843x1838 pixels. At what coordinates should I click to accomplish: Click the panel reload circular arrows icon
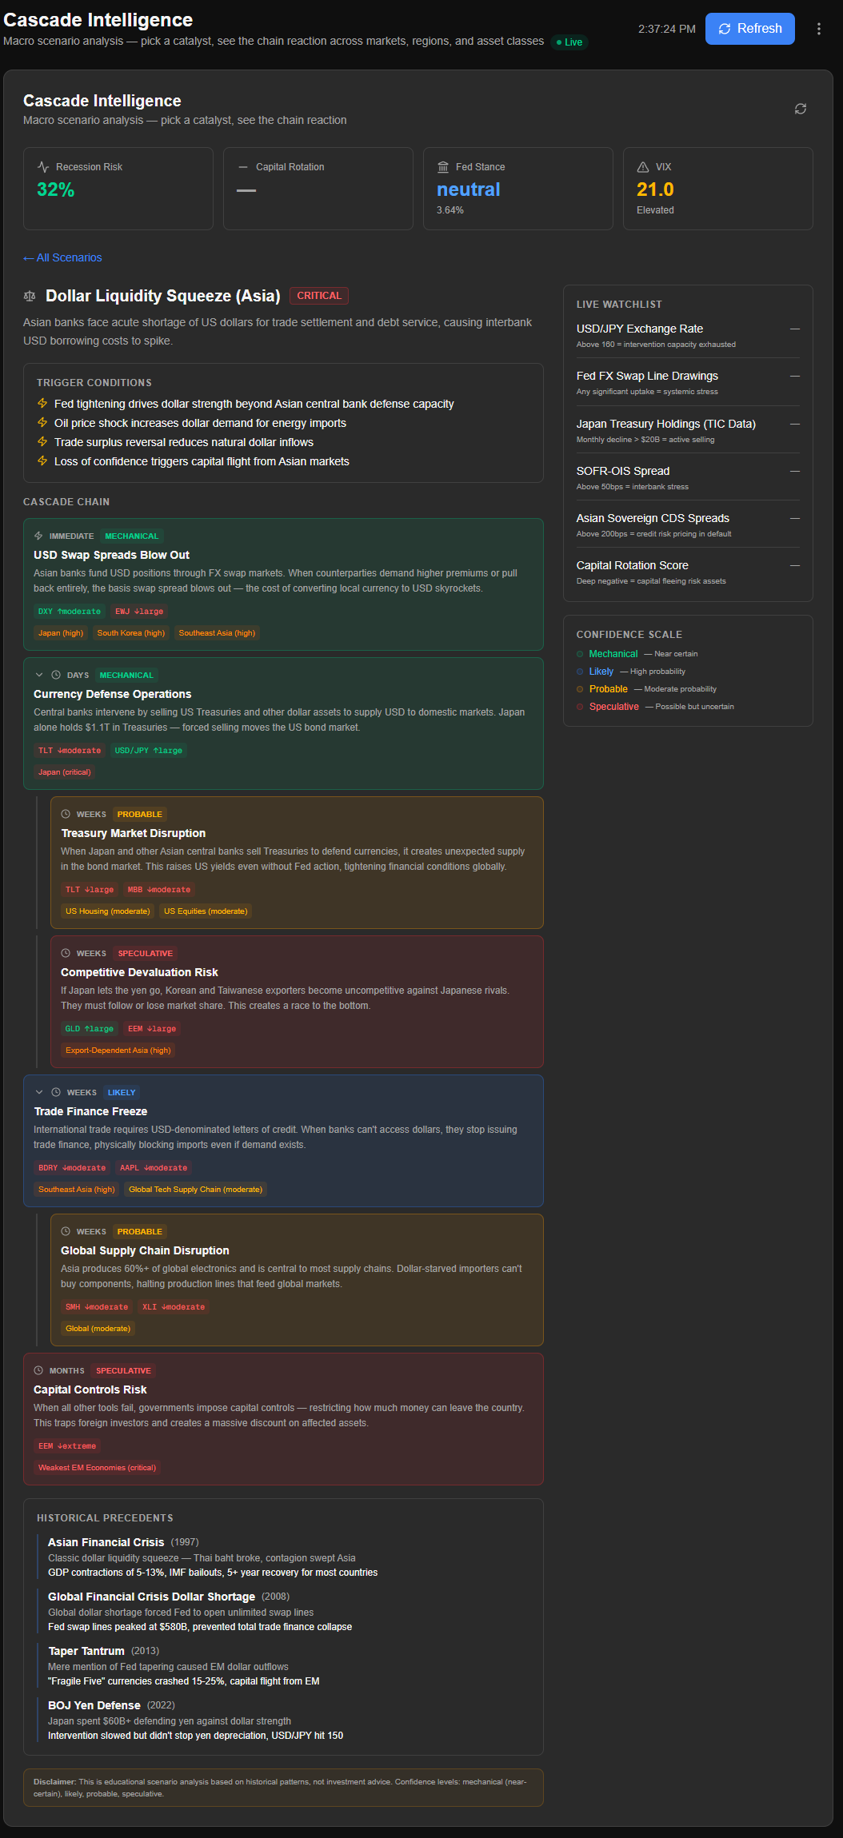(x=800, y=109)
